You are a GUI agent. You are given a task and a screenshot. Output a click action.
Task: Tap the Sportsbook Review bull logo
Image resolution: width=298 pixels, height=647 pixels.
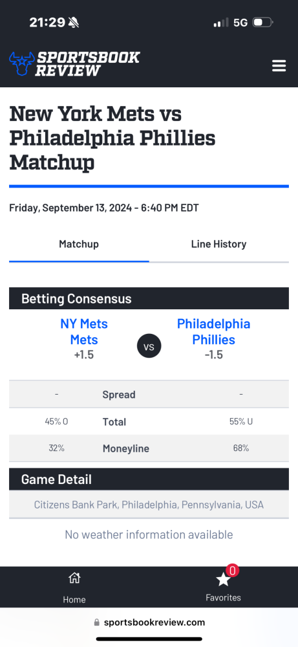point(21,63)
